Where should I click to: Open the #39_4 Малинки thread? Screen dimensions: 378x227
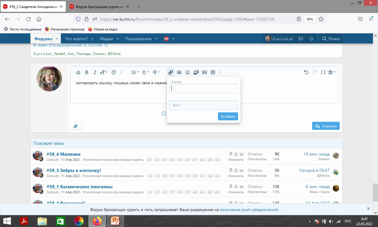click(63, 154)
